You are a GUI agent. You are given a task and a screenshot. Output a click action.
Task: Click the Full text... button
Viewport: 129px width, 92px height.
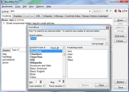click(x=120, y=41)
